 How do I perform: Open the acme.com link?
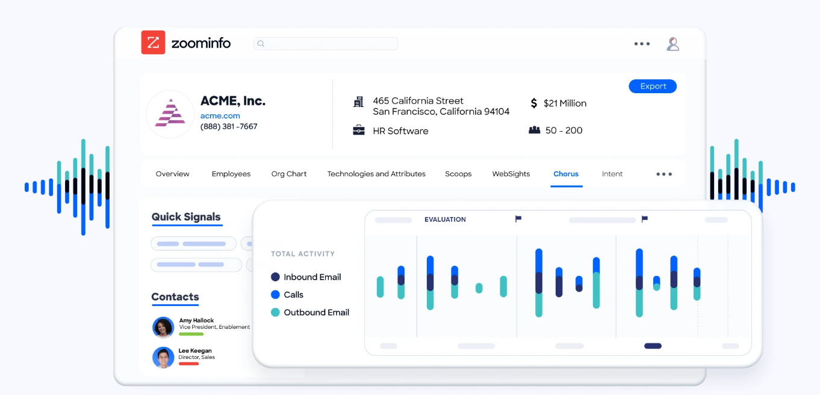(220, 115)
